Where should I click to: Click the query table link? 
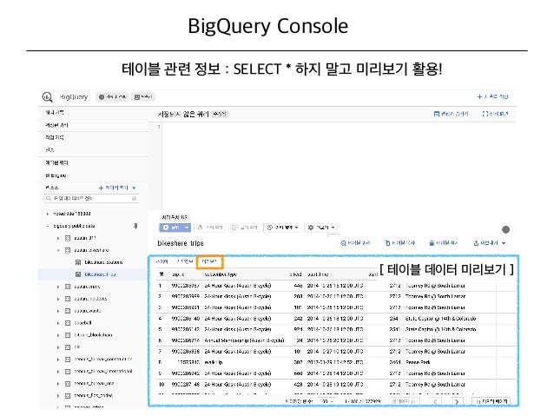[x=355, y=243]
